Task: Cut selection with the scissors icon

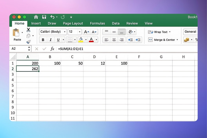Action: tap(28, 30)
